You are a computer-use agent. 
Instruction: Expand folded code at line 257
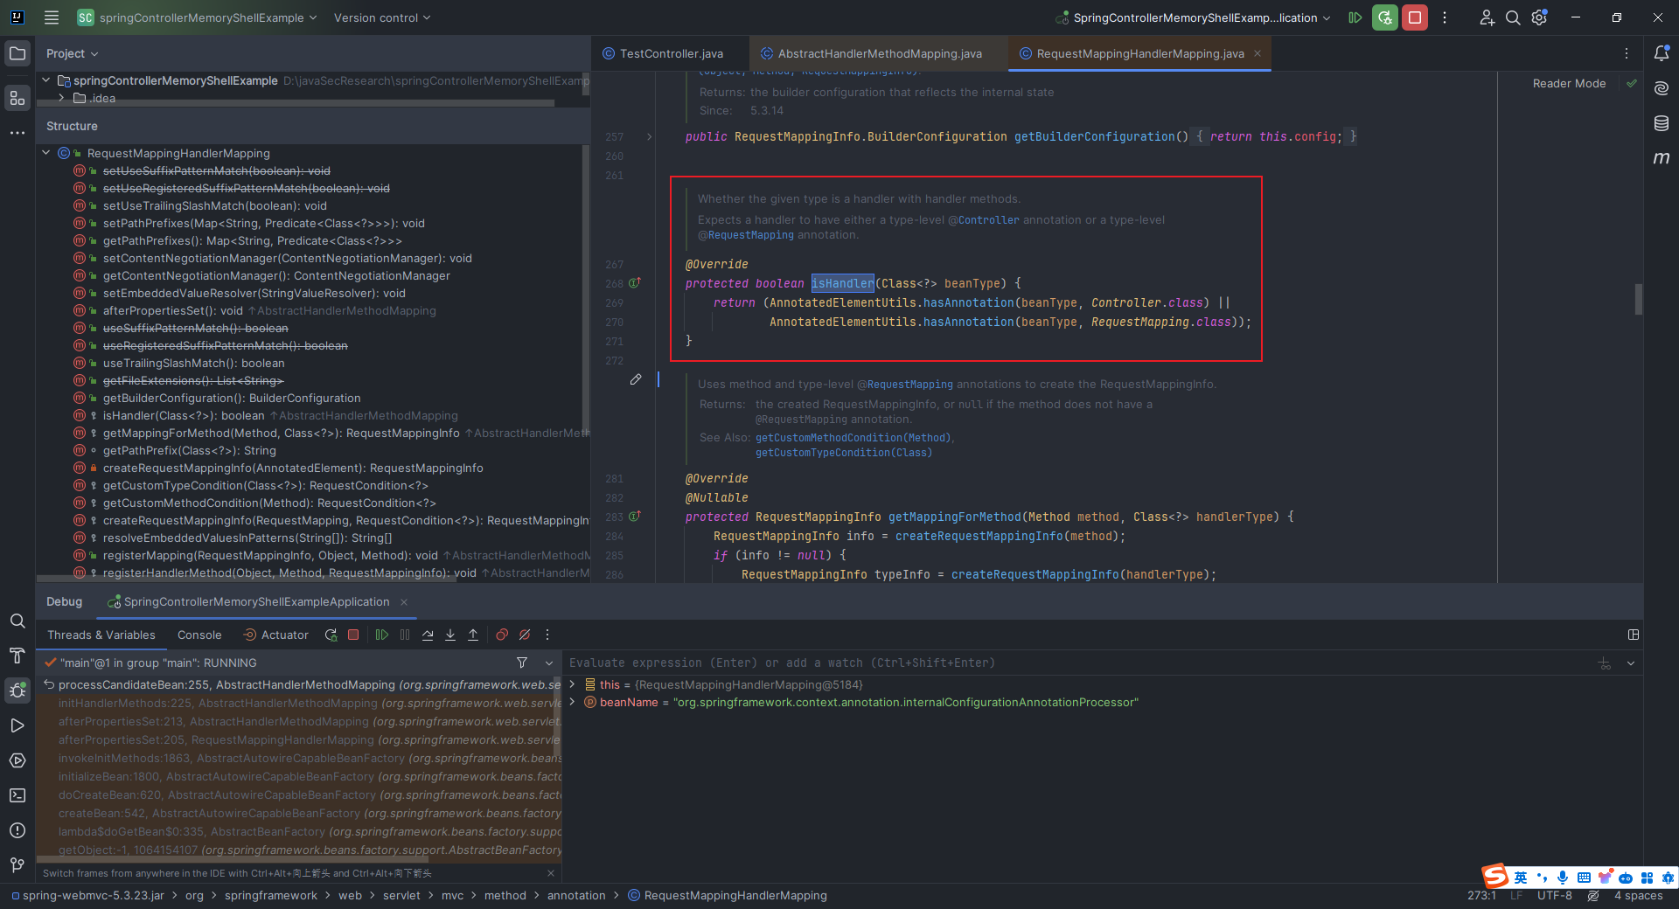pos(649,137)
